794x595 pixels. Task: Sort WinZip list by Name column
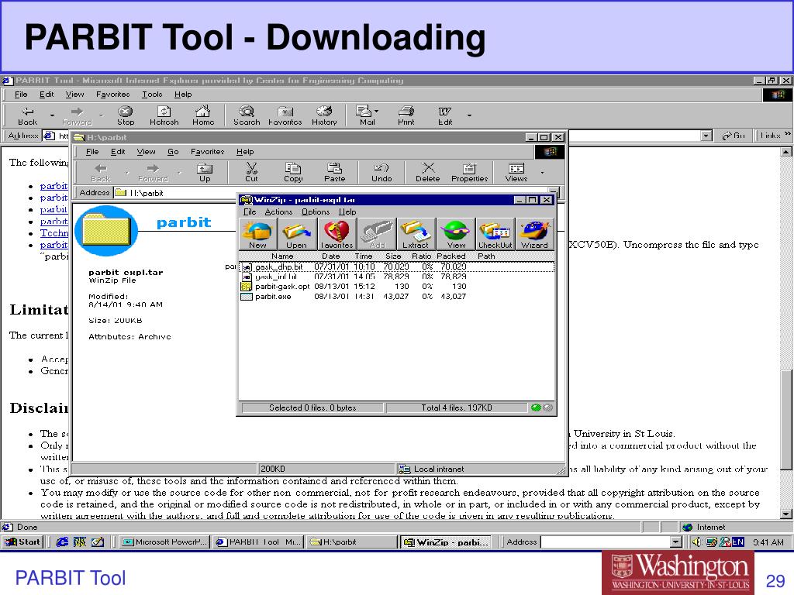point(282,256)
